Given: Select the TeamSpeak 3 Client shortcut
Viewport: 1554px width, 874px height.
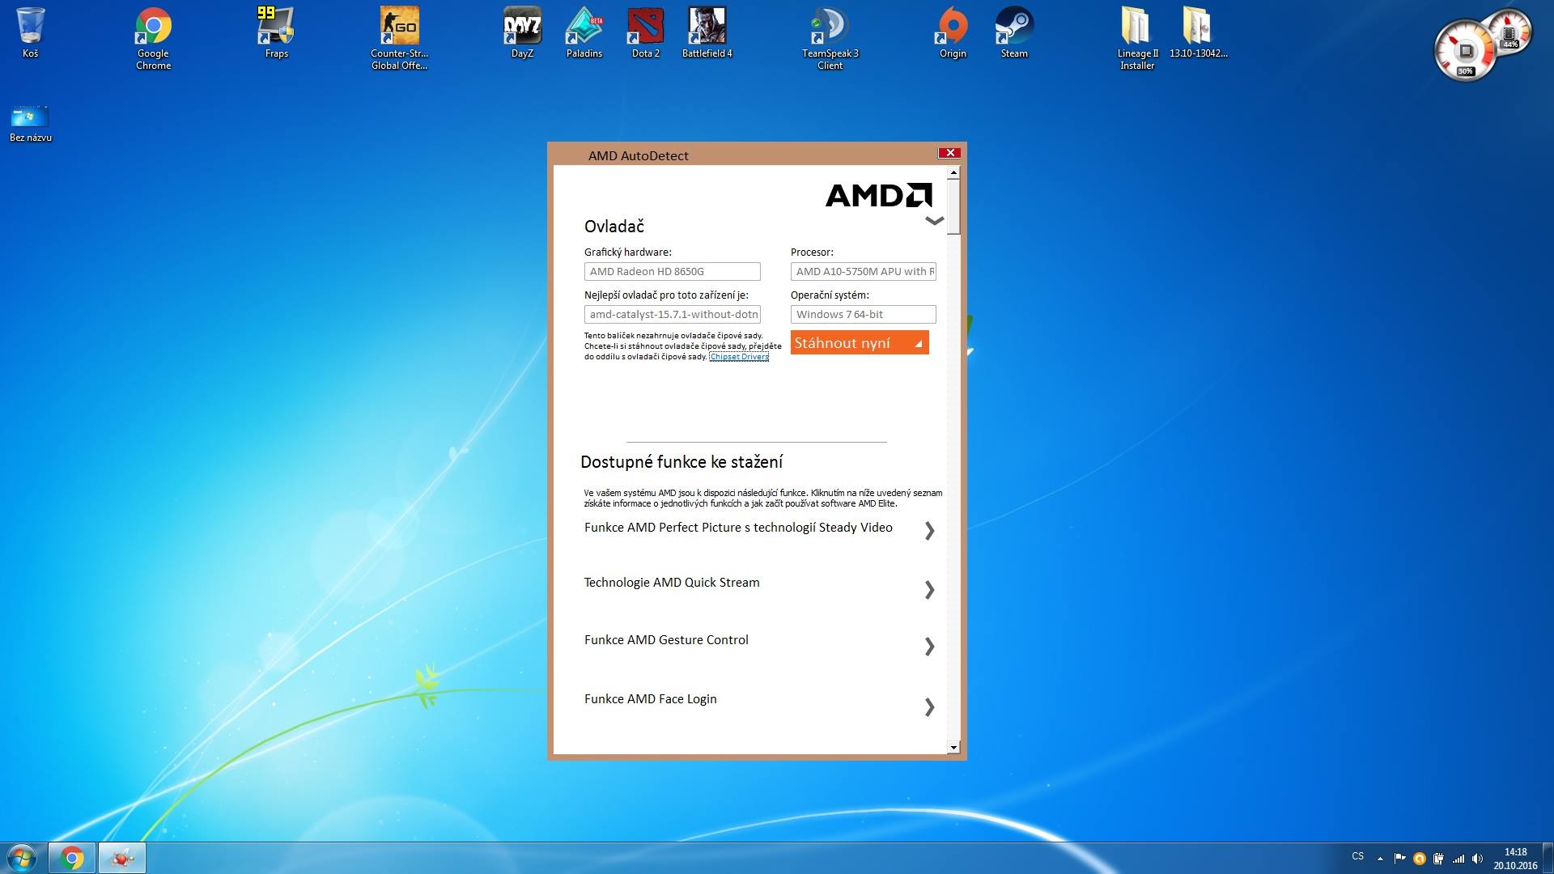Looking at the screenshot, I should 830,38.
